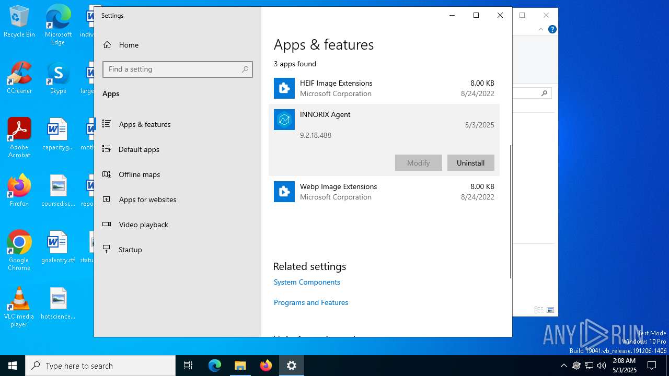Image resolution: width=669 pixels, height=376 pixels.
Task: Click the help icon in background window
Action: [x=552, y=29]
